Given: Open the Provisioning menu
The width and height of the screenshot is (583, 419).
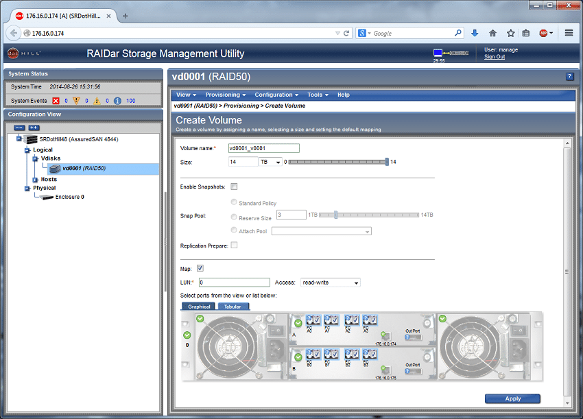Looking at the screenshot, I should 226,95.
